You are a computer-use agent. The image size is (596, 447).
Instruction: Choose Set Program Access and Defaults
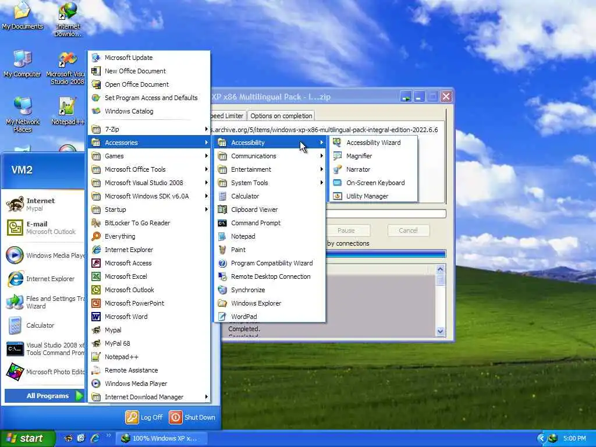click(x=150, y=98)
